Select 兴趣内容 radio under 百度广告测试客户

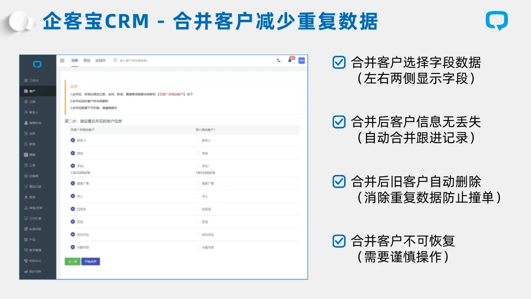click(x=73, y=247)
